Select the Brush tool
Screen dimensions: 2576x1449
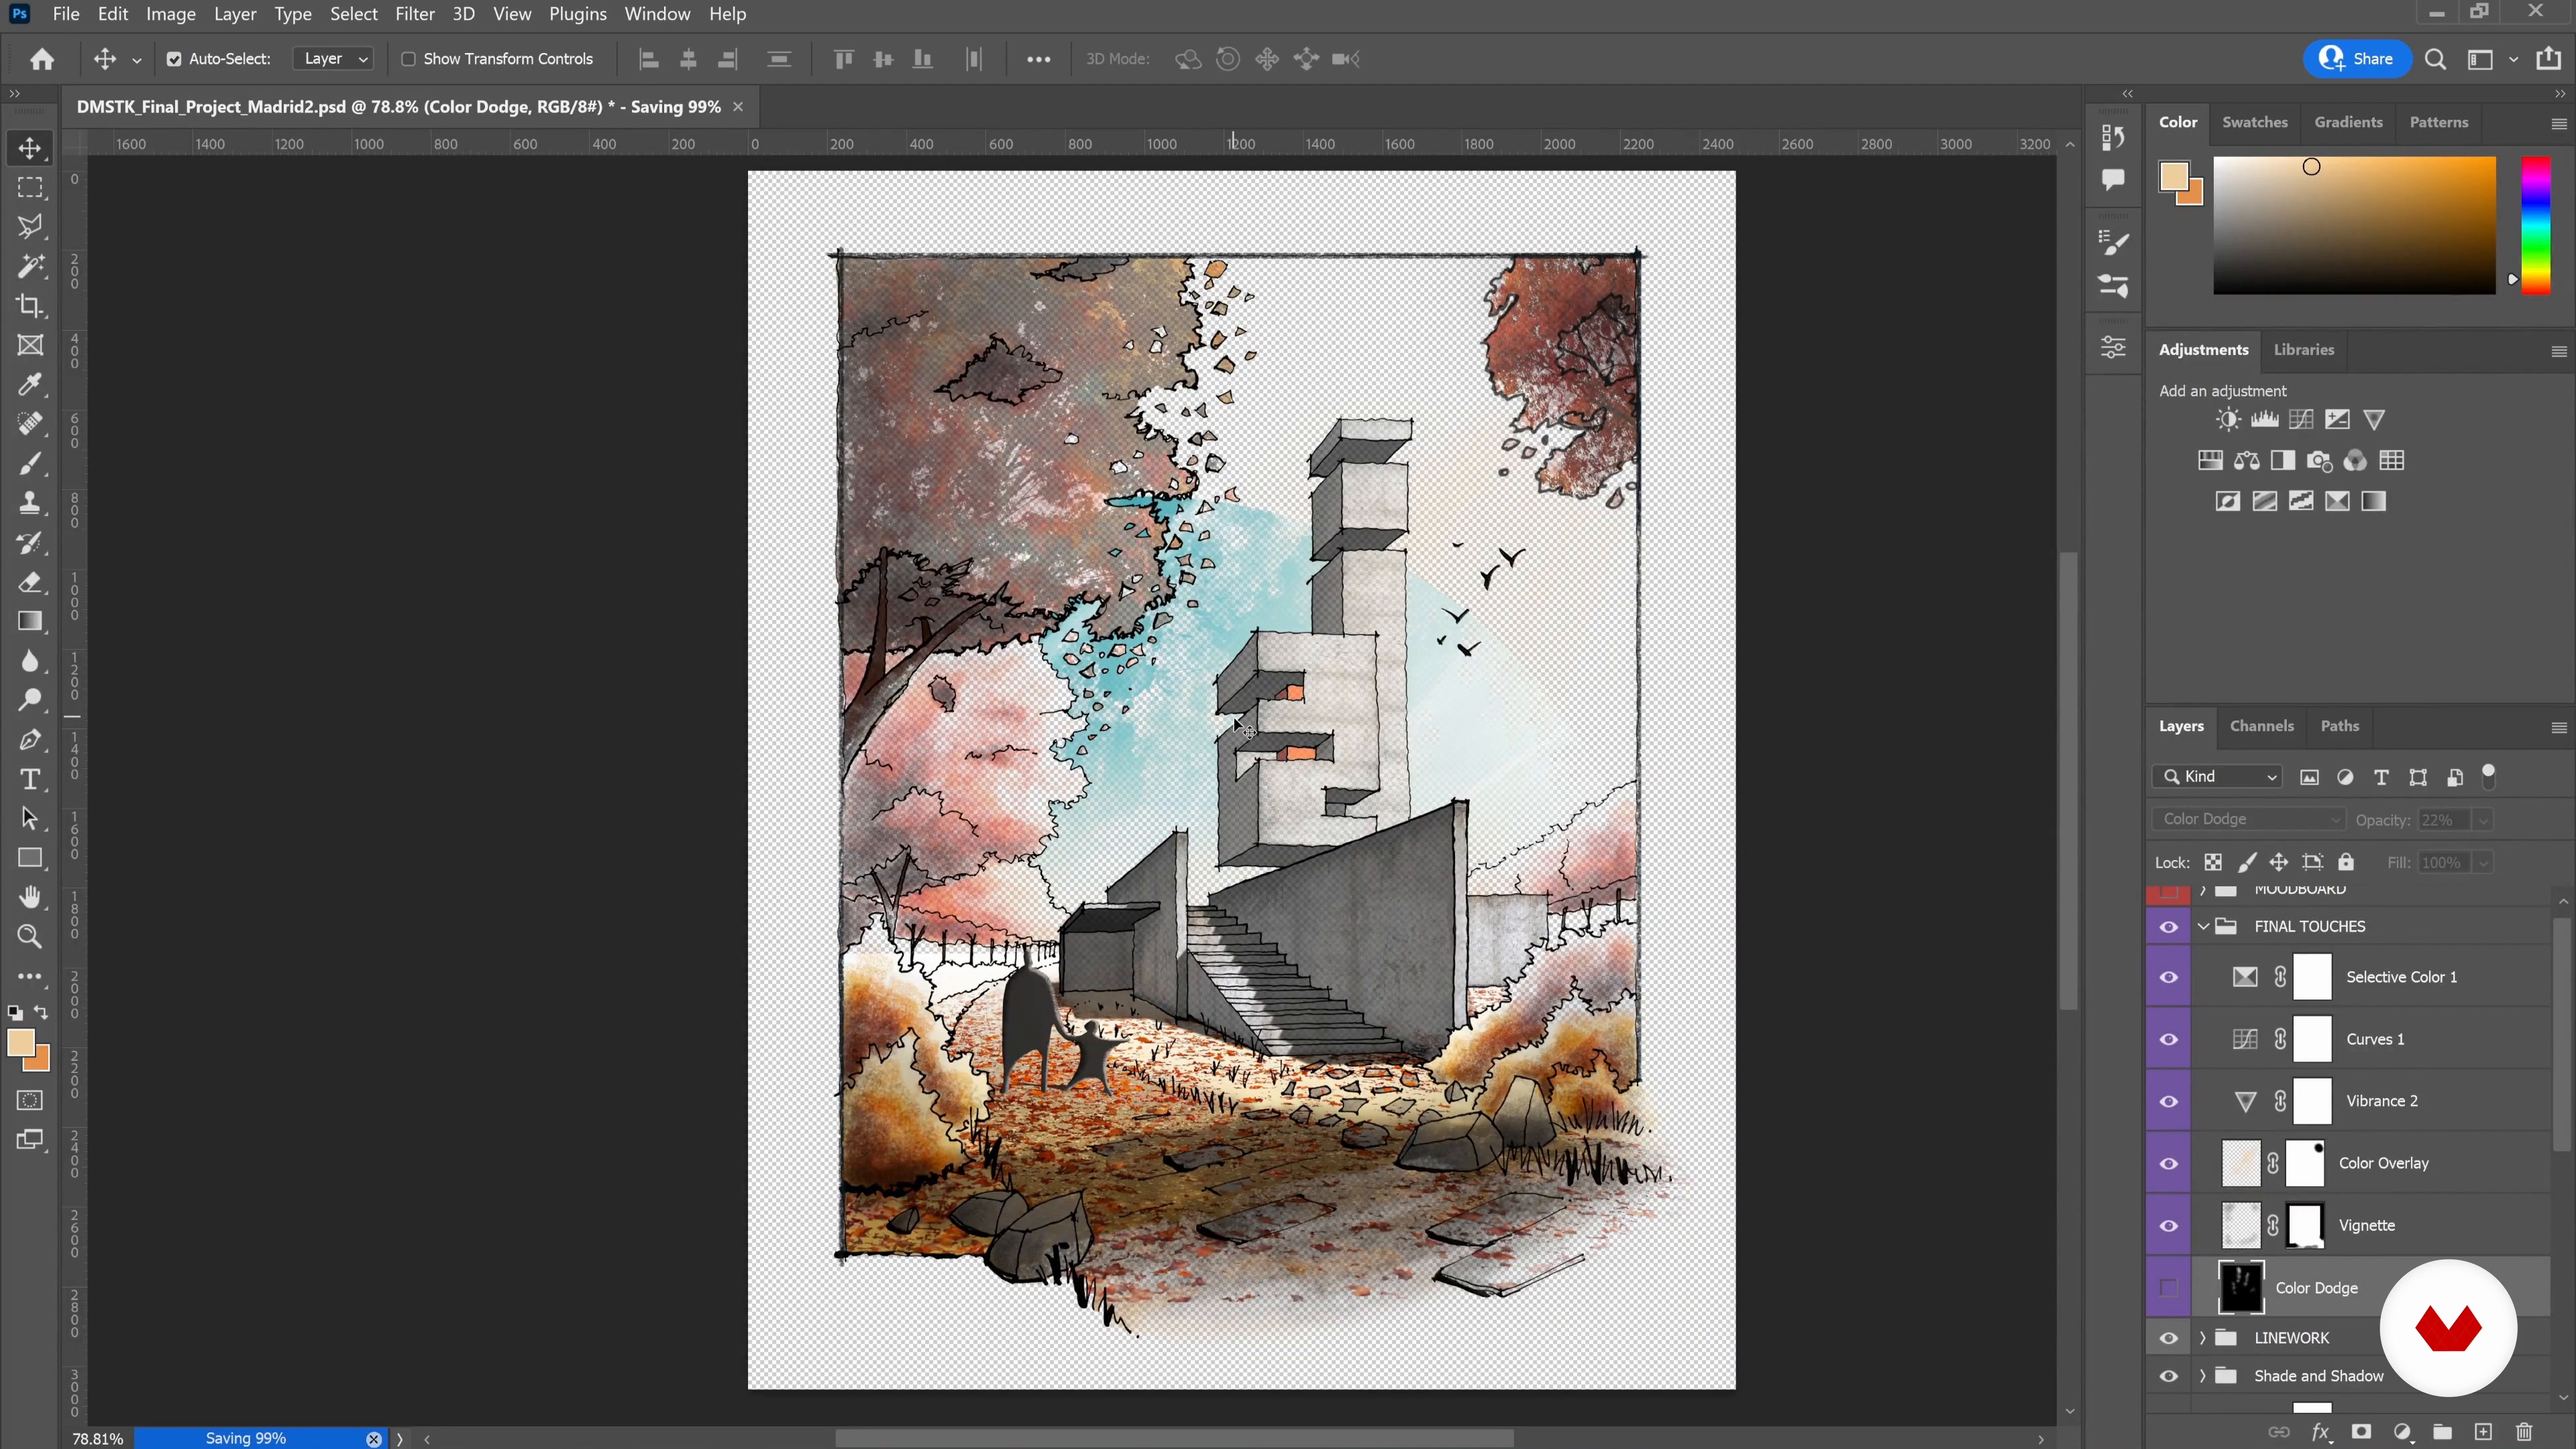(30, 464)
